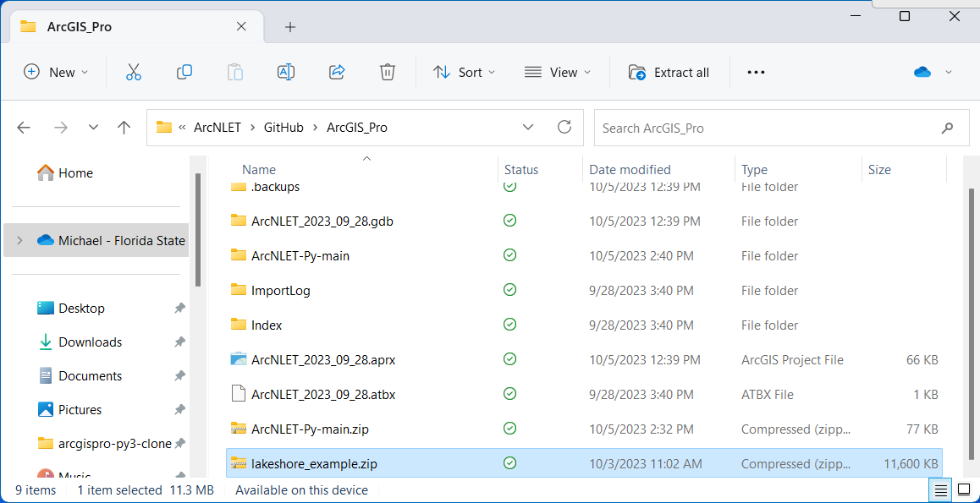Click the Delete trash icon
980x503 pixels.
click(388, 73)
